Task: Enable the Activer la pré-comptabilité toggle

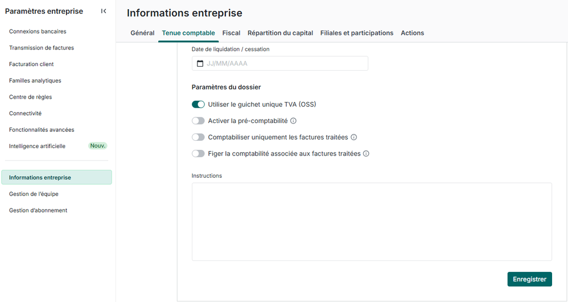Action: coord(198,121)
